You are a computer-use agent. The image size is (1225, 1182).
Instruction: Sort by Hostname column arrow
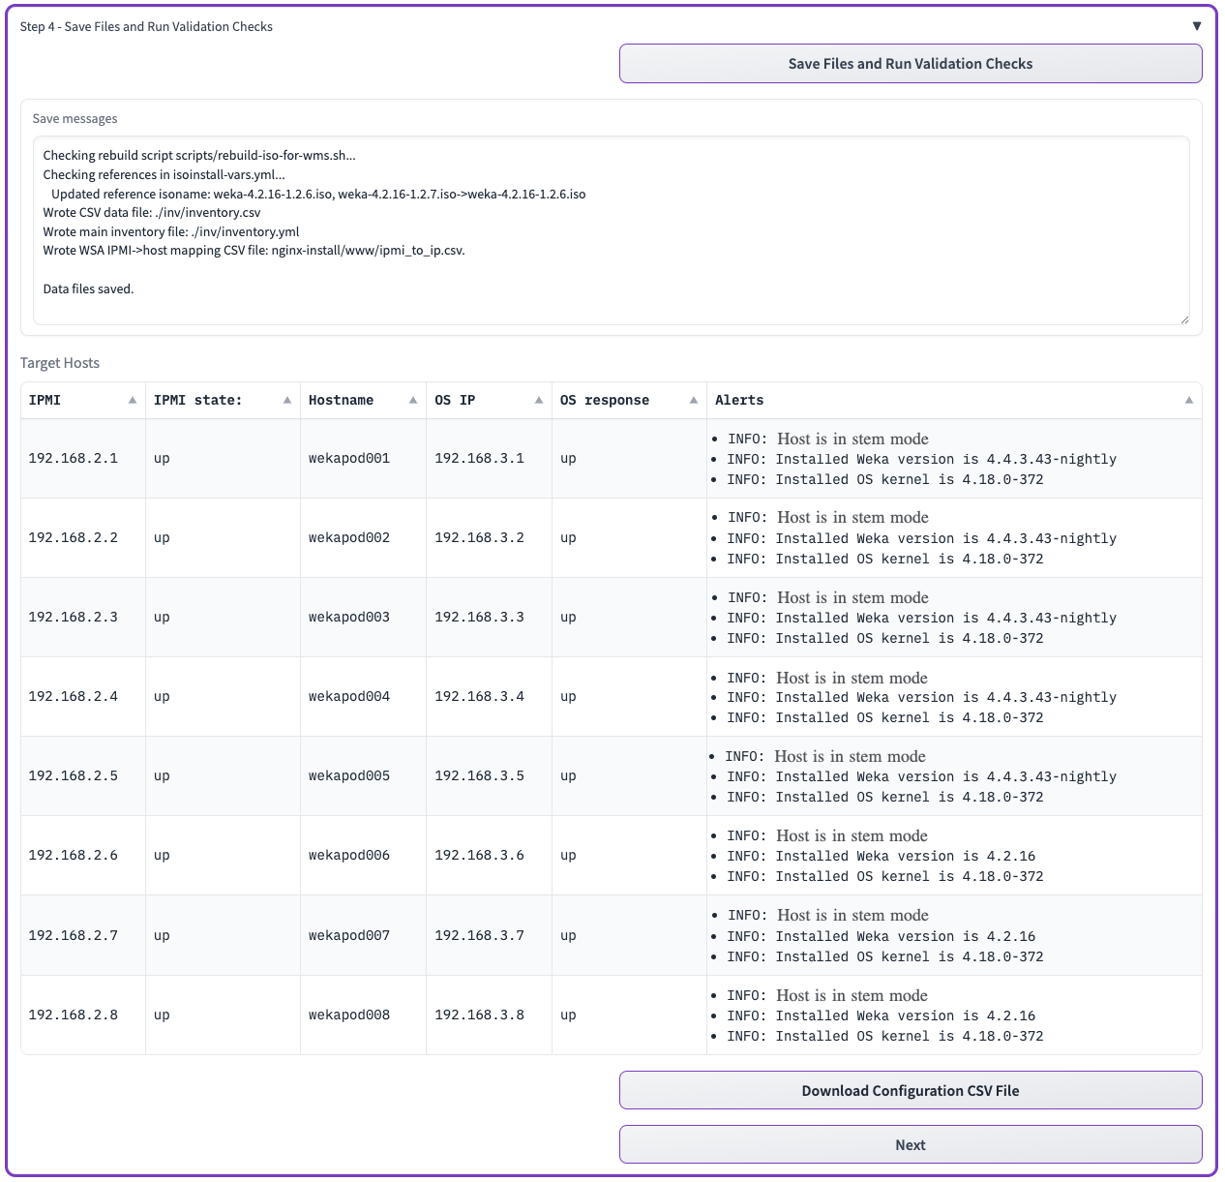413,401
